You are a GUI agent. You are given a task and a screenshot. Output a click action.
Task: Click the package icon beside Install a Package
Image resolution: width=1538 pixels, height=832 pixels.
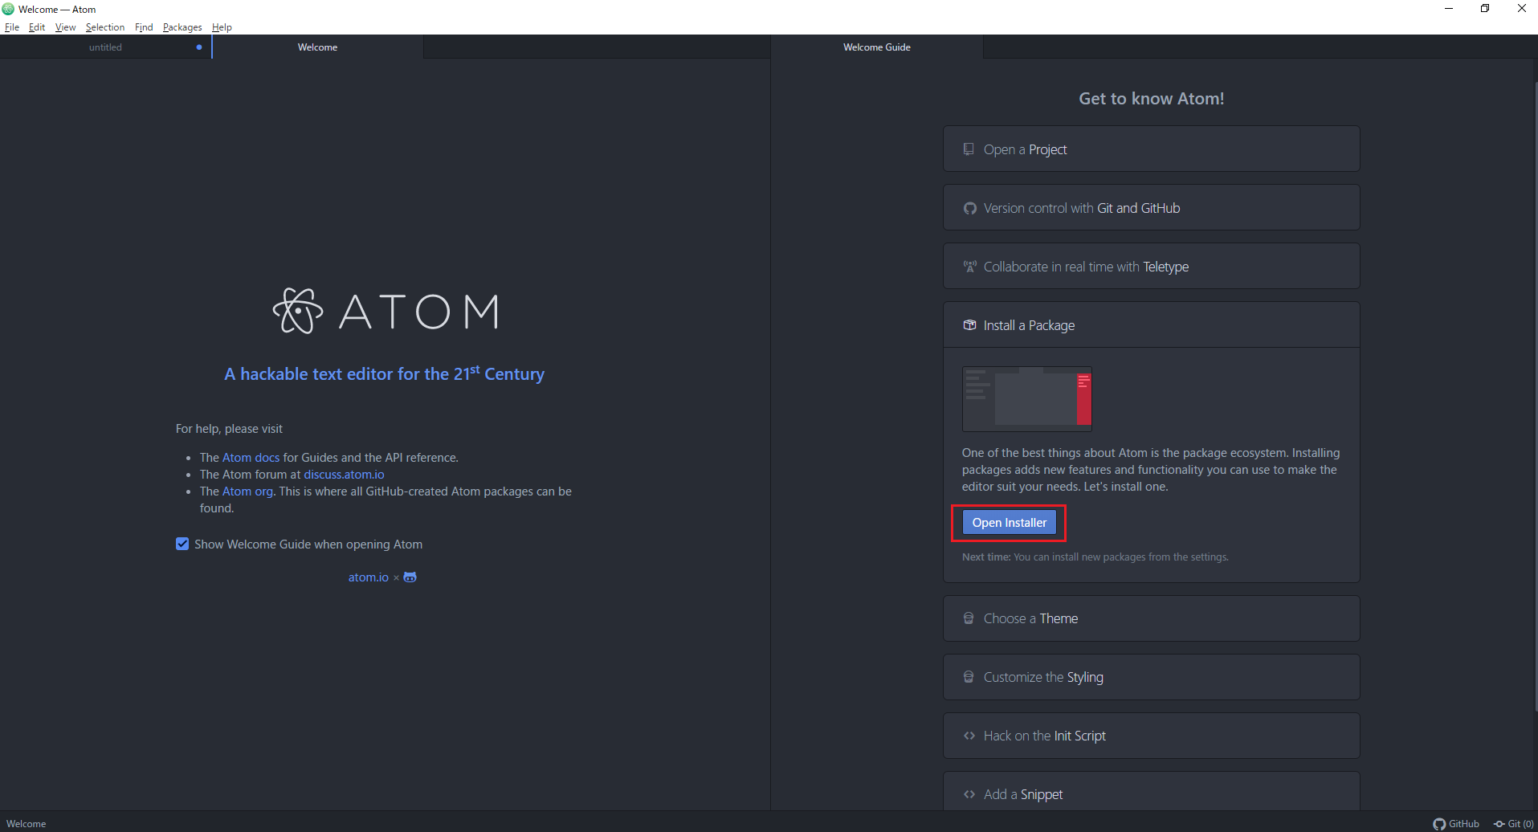969,324
